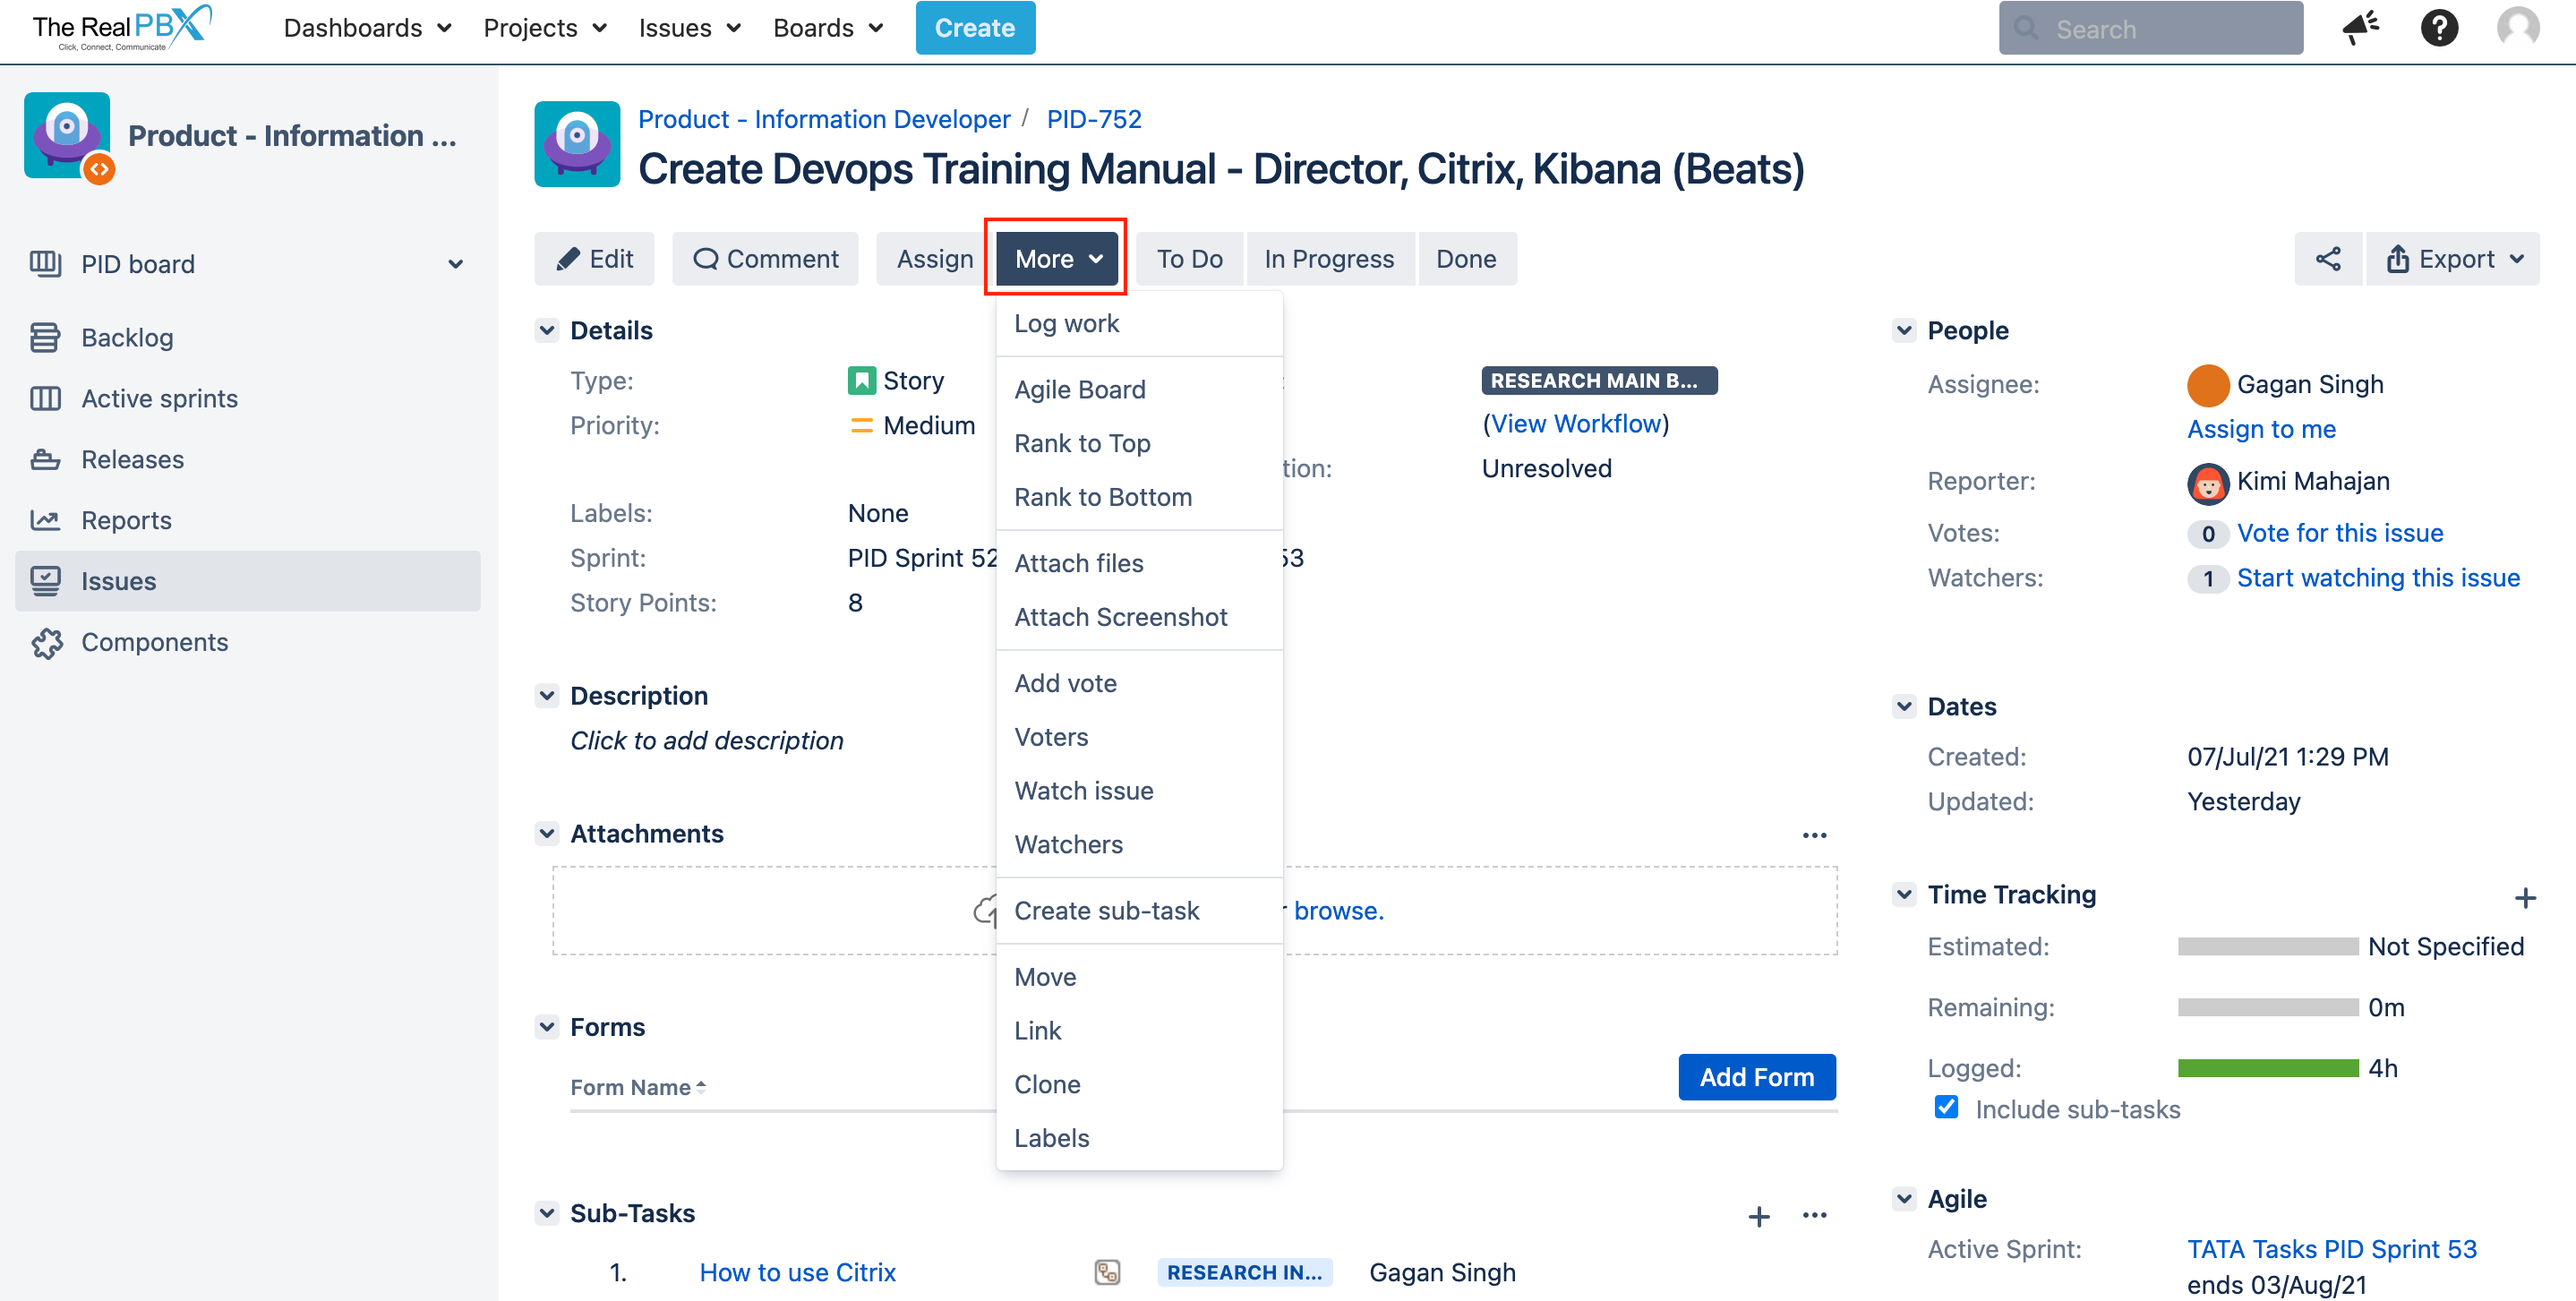Viewport: 2576px width, 1301px height.
Task: Open the Projects dropdown
Action: click(x=545, y=28)
